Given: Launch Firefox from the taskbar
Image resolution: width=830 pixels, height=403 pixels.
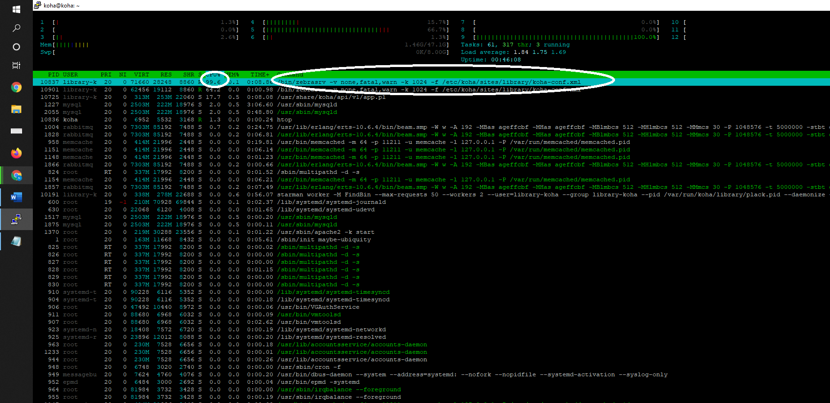Looking at the screenshot, I should coord(16,153).
